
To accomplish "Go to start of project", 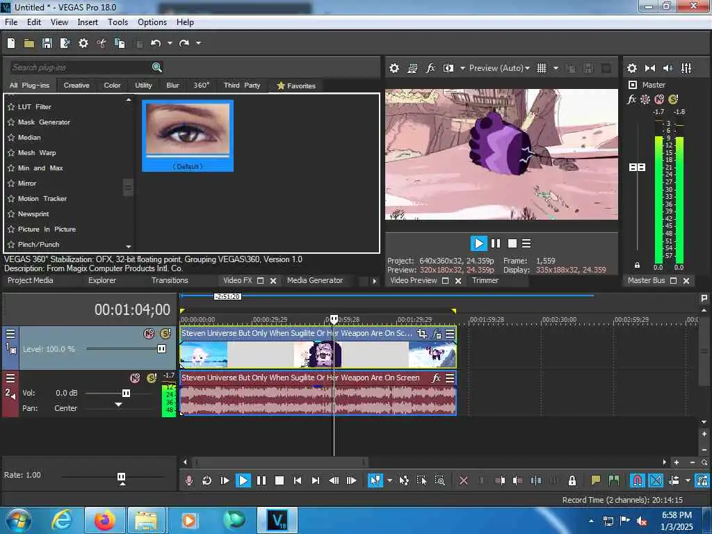I will click(x=298, y=480).
